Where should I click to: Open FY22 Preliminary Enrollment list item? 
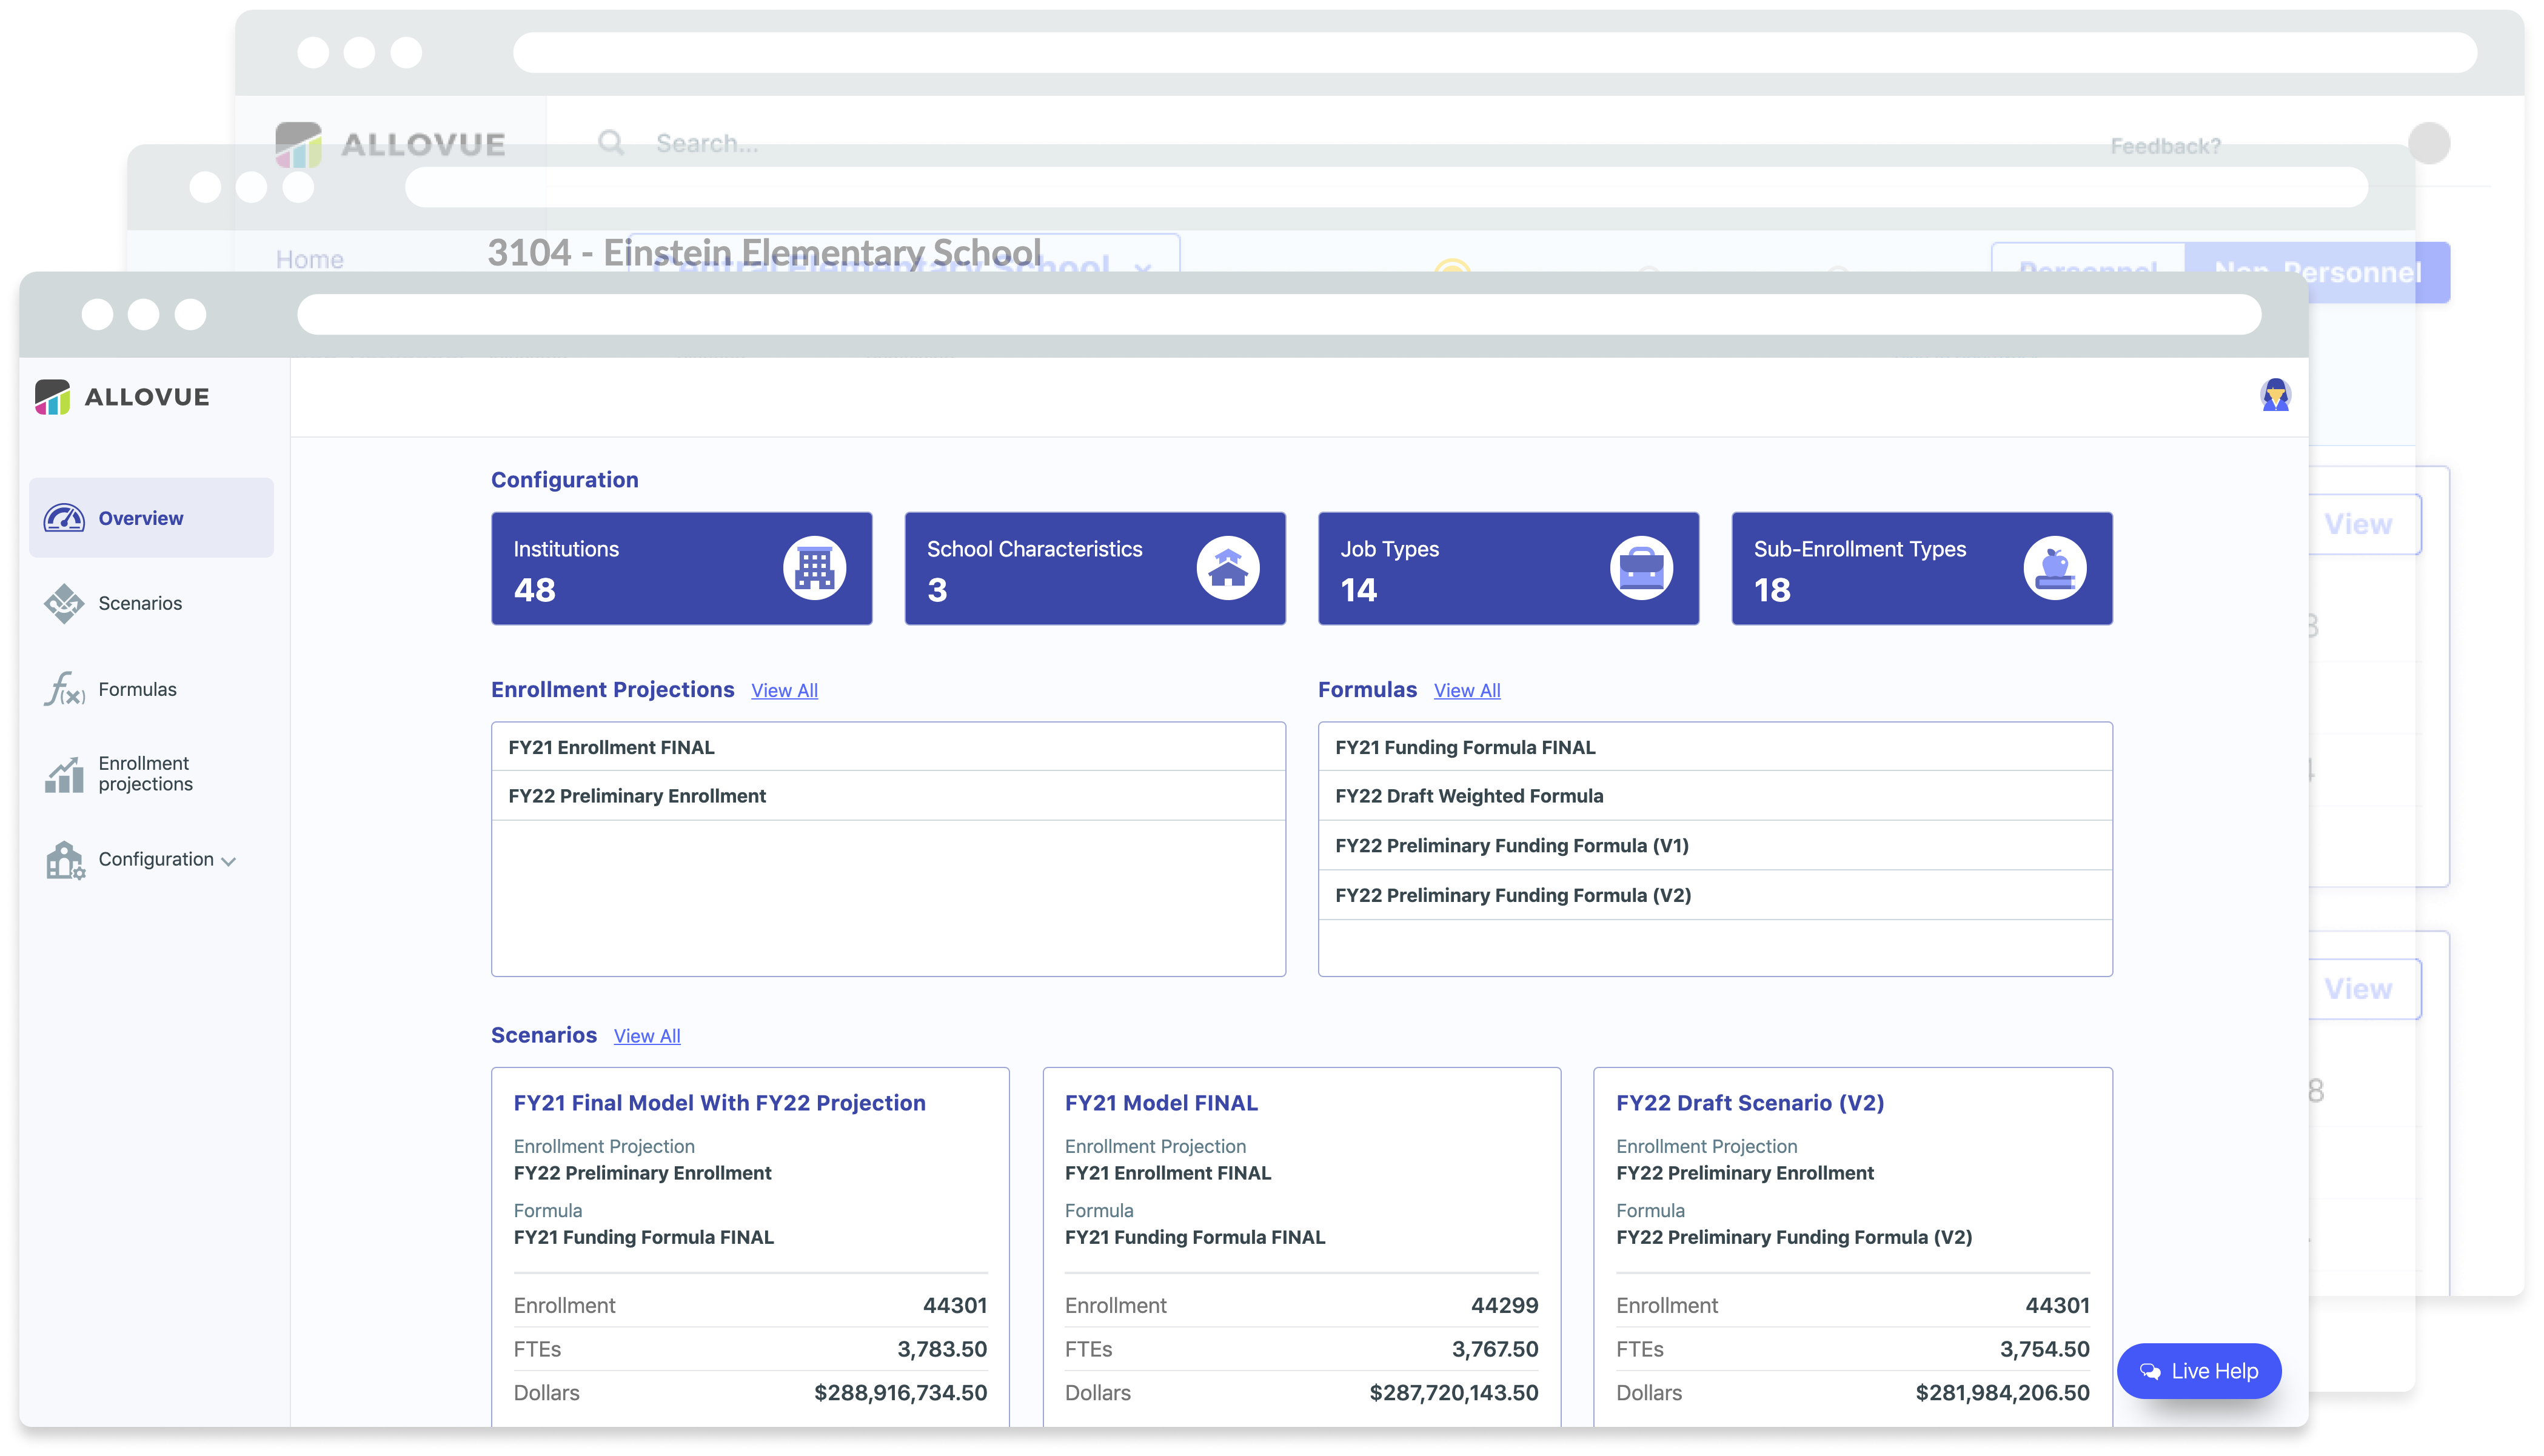click(637, 796)
